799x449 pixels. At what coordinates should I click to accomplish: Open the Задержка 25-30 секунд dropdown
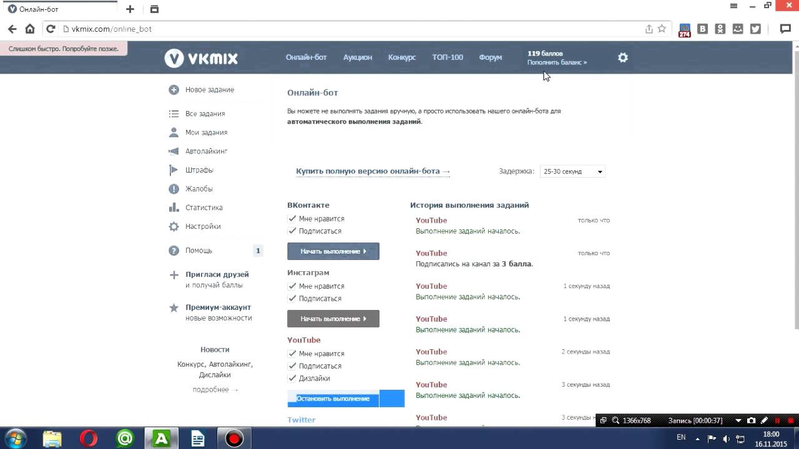572,171
